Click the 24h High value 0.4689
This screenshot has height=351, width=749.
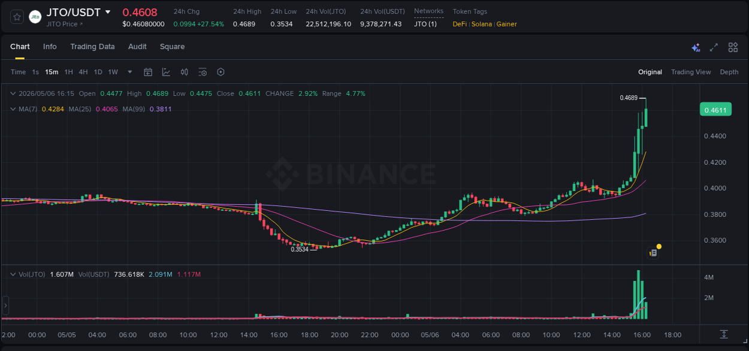[243, 24]
